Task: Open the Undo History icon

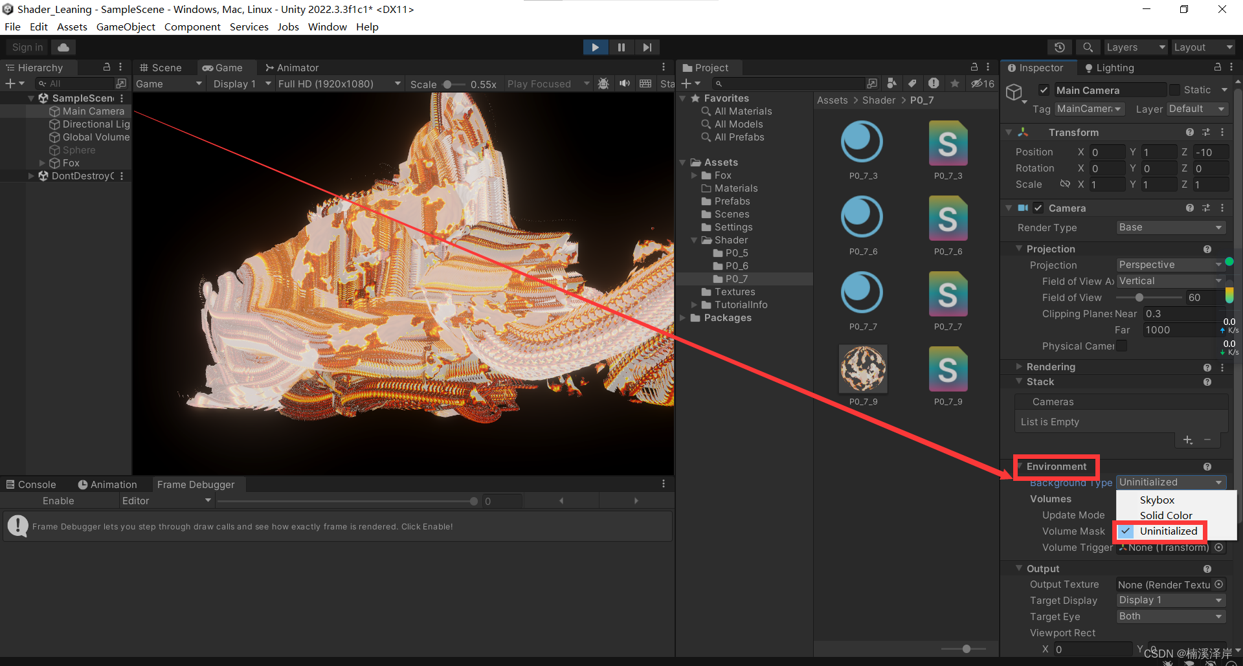Action: [x=1059, y=47]
